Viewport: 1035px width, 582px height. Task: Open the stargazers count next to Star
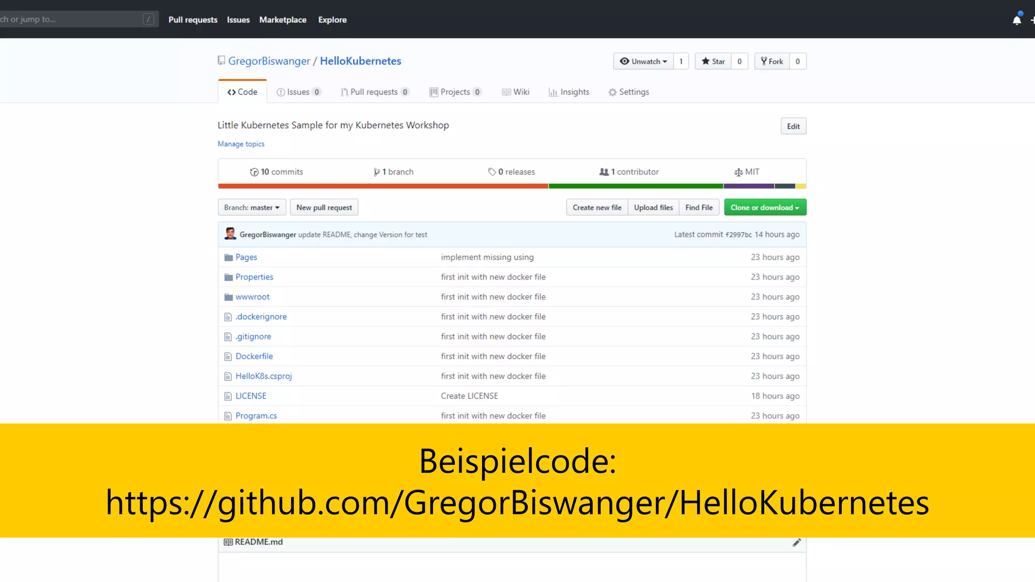tap(739, 61)
